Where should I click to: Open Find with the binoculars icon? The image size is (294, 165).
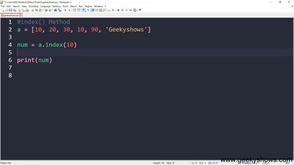(56, 10)
